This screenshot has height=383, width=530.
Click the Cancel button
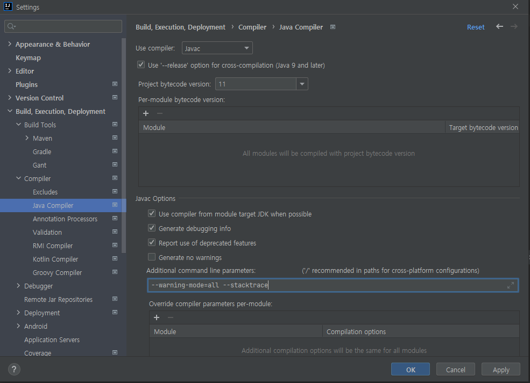(x=456, y=370)
